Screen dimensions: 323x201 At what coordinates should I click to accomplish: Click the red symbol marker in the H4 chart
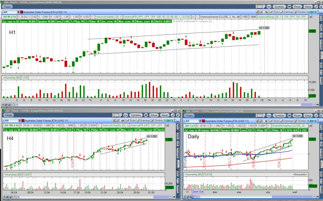23,121
